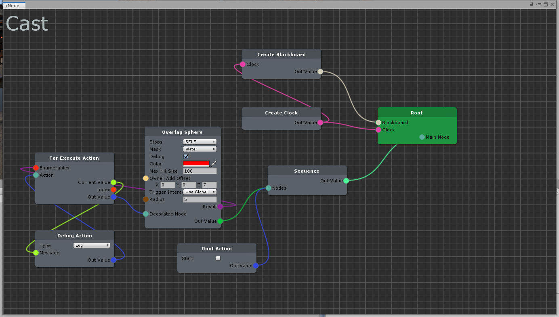Viewport: 559px width, 317px height.
Task: Click the Result port on Overlap Sphere
Action: [220, 207]
